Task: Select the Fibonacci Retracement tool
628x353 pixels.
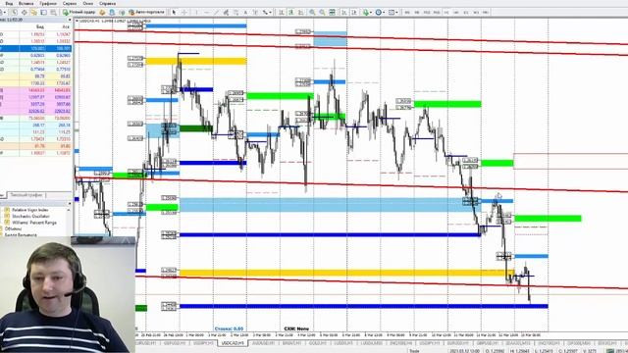Action: tap(235, 13)
